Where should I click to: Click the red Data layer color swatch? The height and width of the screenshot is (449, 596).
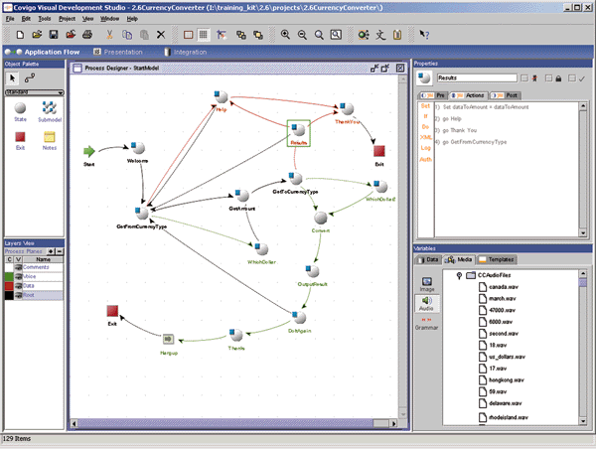pyautogui.click(x=8, y=286)
